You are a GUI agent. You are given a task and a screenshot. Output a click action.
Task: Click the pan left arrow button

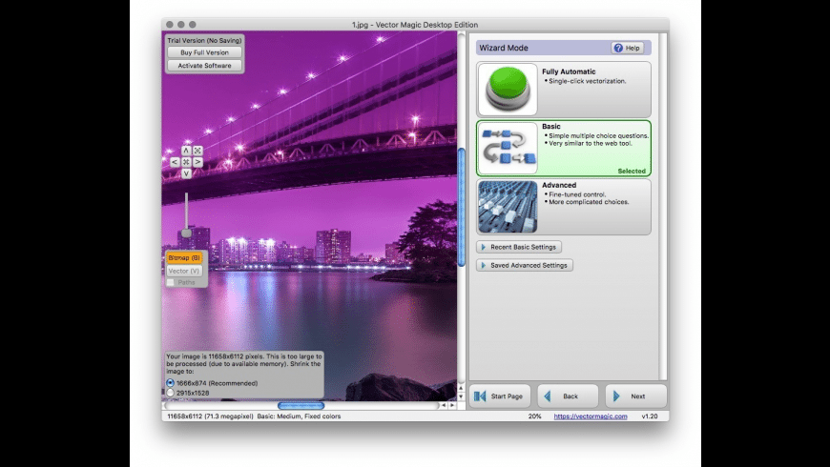pos(175,162)
